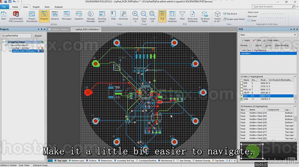Open the 3D Movie Editor
Screen dimensions: 299x167
205,17
